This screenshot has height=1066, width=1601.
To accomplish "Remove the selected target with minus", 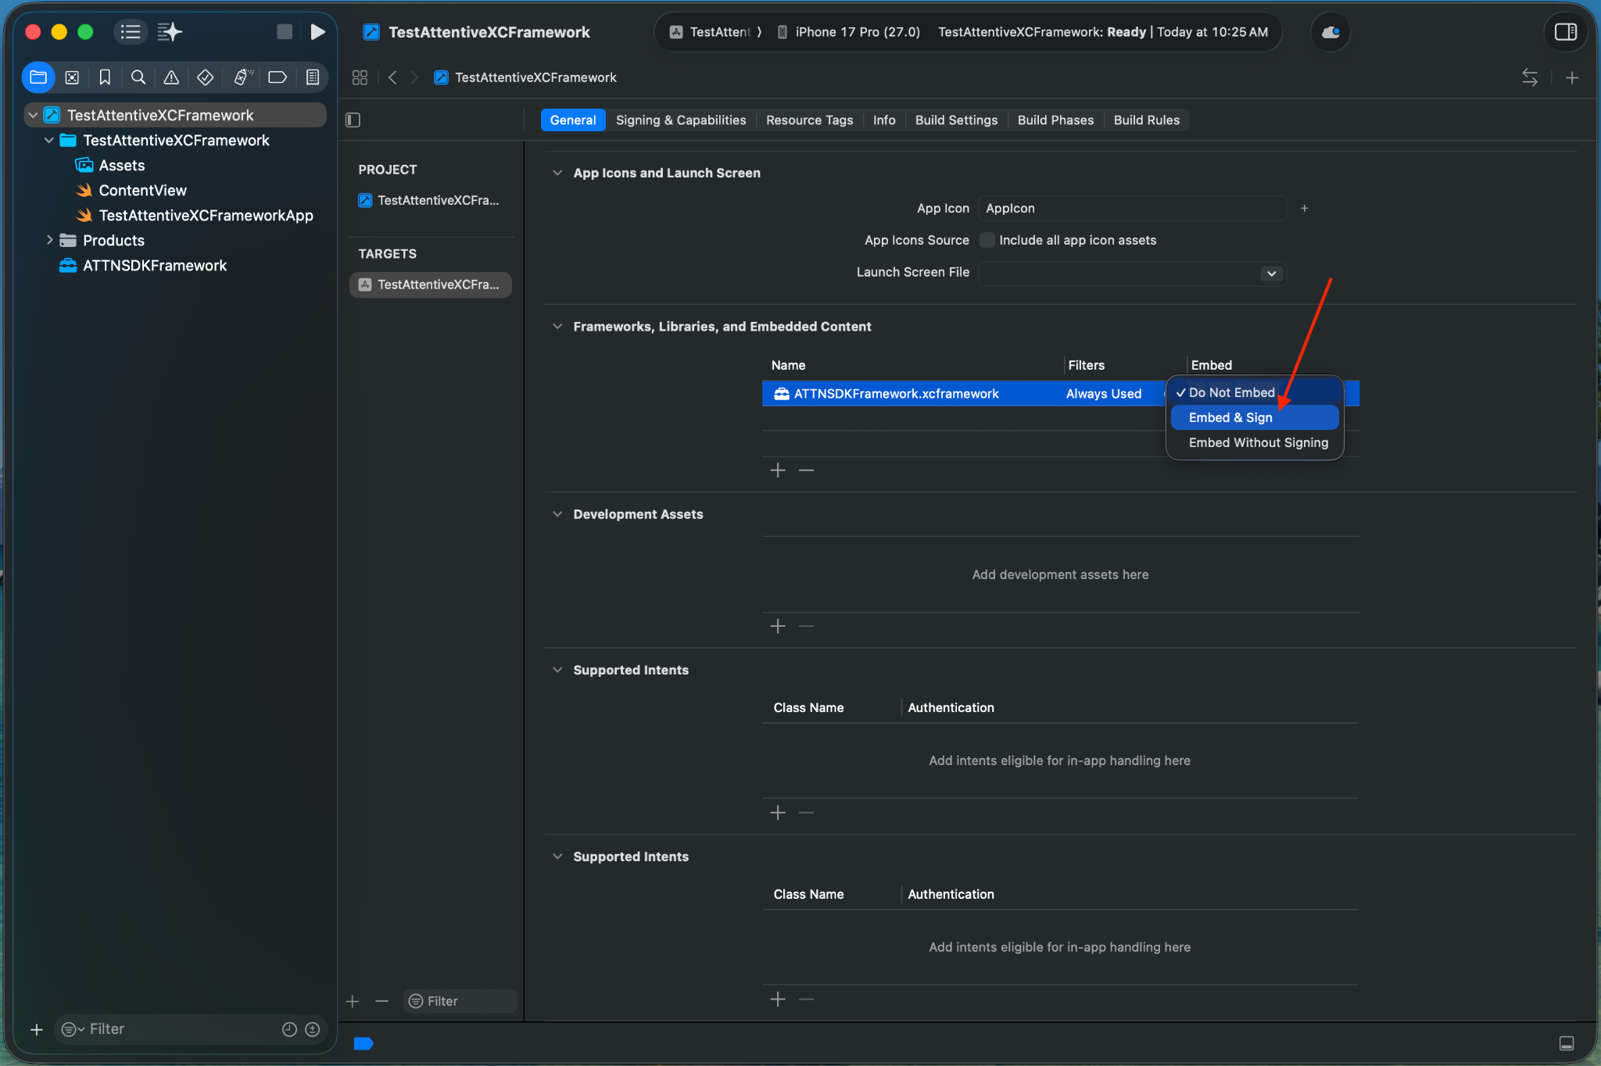I will (x=381, y=1001).
